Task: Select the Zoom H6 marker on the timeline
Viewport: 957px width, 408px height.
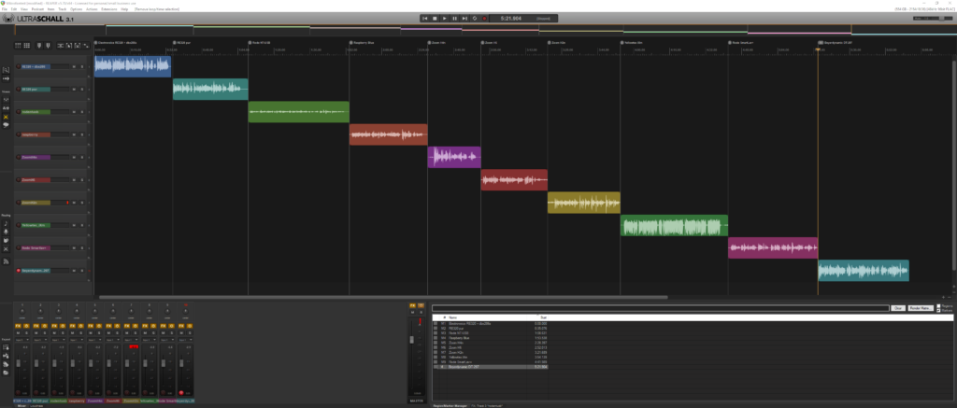Action: [490, 43]
